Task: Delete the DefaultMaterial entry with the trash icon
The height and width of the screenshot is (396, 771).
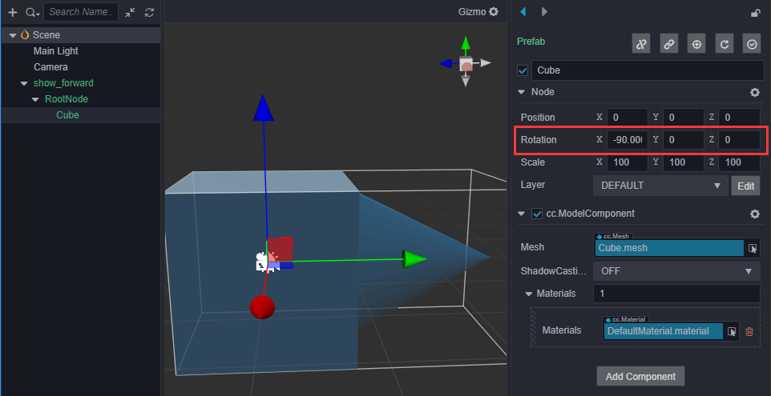Action: coord(749,331)
